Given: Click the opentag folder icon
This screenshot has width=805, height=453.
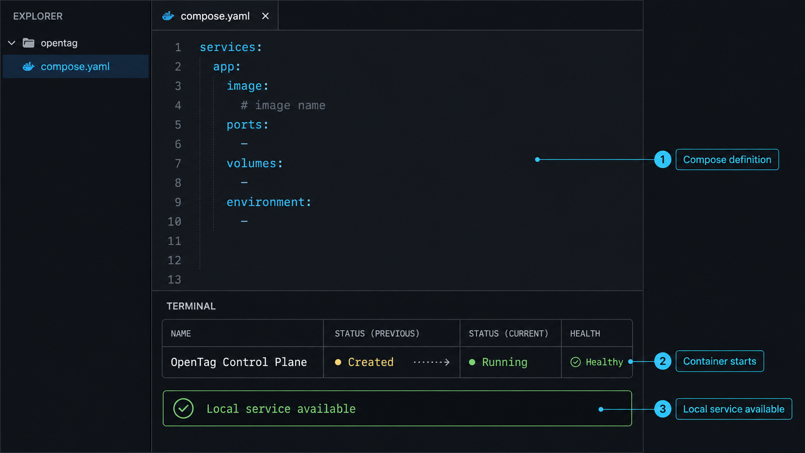Looking at the screenshot, I should click(29, 43).
